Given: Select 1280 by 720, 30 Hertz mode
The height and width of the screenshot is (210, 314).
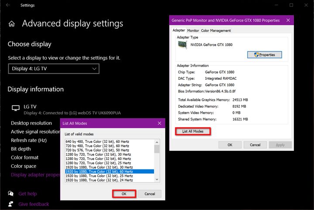Looking at the screenshot, I should coord(109,154).
